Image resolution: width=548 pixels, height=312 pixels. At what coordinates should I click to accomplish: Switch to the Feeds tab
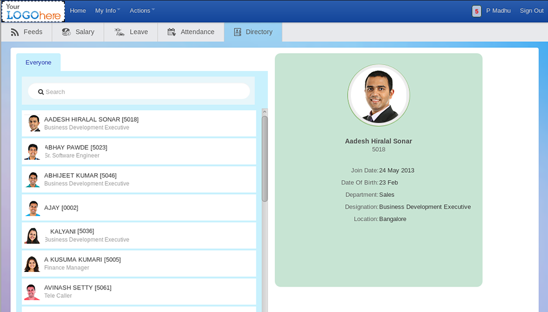(27, 32)
